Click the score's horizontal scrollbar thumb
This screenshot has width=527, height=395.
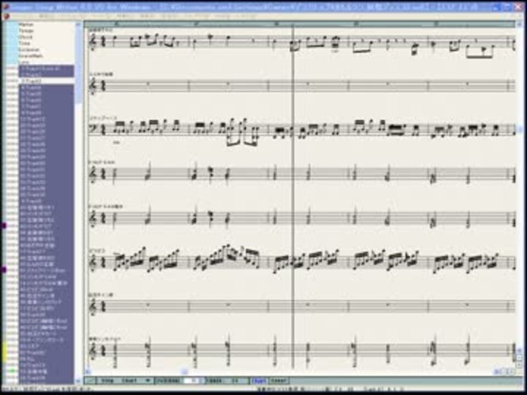click(x=184, y=371)
